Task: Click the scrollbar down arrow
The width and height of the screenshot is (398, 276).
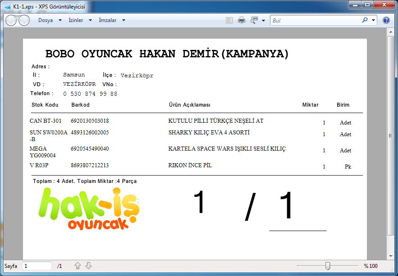Action: tap(391, 256)
